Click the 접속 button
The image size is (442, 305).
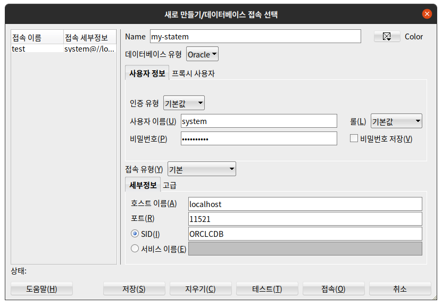333,289
